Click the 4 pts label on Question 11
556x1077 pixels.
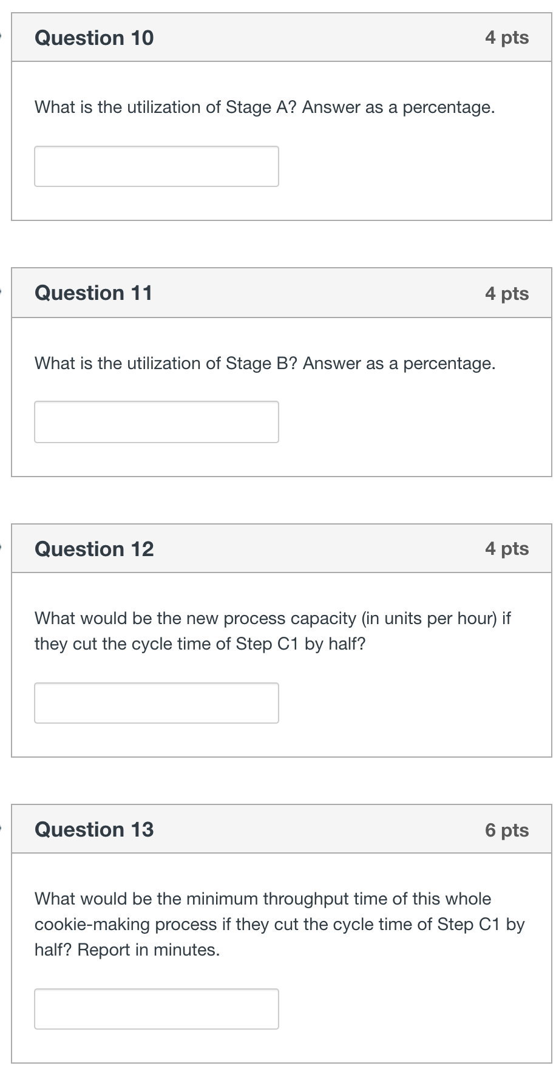[507, 293]
